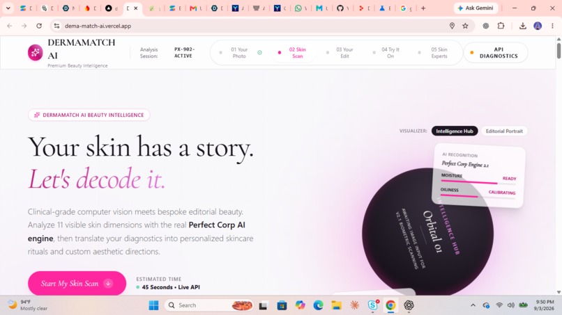Go back using the browser back arrow

(x=10, y=26)
